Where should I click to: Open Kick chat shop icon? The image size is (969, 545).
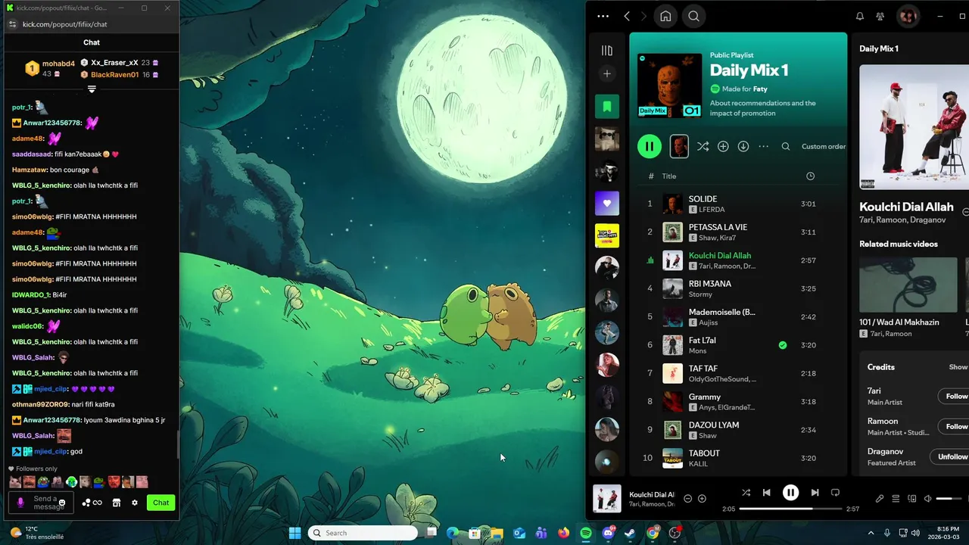(117, 503)
